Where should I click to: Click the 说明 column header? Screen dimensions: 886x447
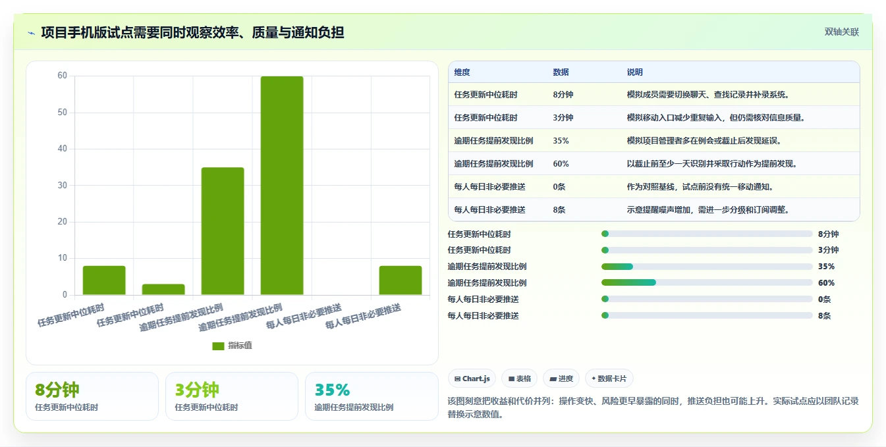(635, 72)
